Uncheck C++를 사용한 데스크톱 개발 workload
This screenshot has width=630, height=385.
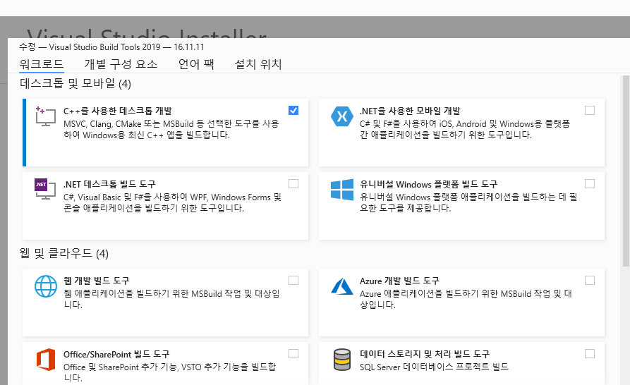point(293,111)
